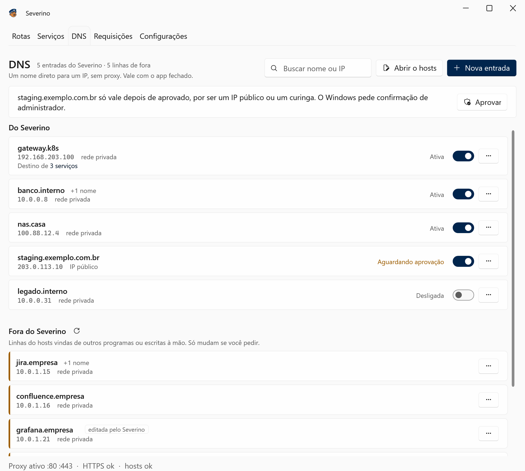This screenshot has height=471, width=525.
Task: Open more options for staging.exemplo.com.br
Action: pos(488,261)
